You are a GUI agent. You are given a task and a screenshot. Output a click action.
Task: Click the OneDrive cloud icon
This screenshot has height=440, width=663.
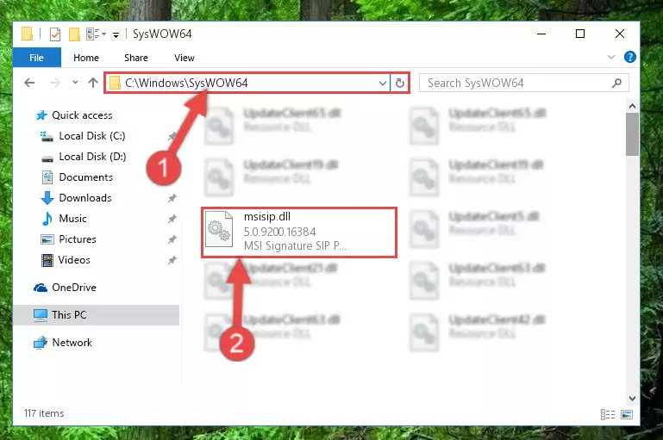(x=41, y=288)
